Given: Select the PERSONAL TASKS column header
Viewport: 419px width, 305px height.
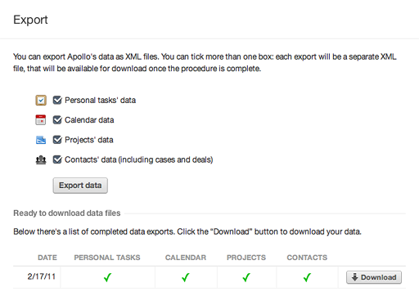Looking at the screenshot, I should coord(107,258).
